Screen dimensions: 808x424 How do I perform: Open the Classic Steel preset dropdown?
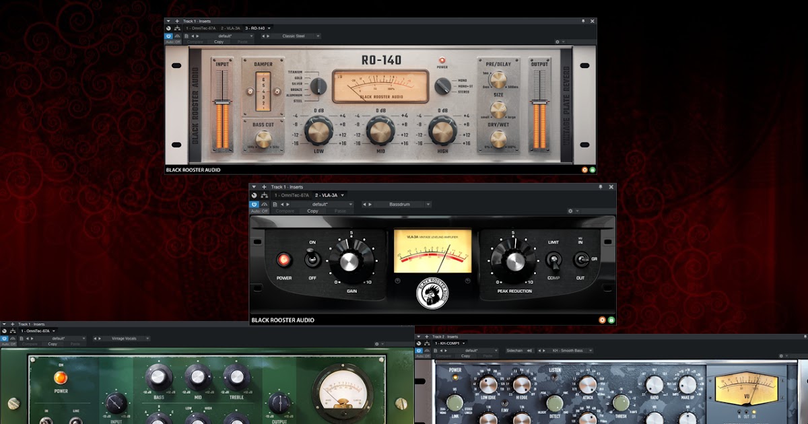[294, 36]
